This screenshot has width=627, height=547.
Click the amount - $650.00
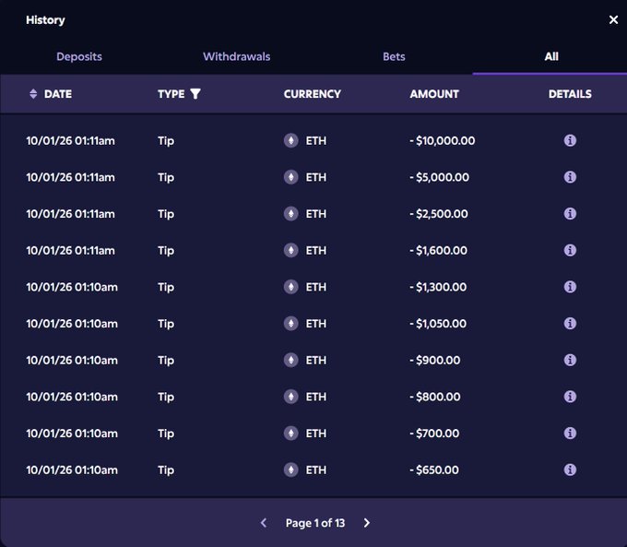pos(434,470)
